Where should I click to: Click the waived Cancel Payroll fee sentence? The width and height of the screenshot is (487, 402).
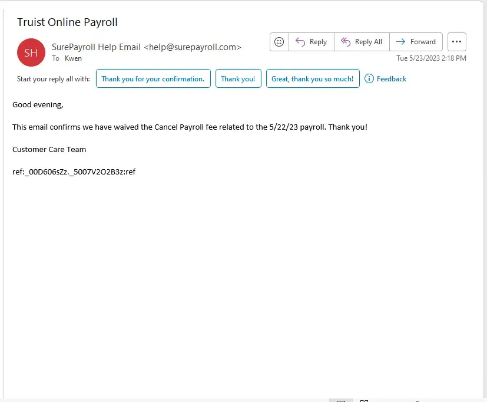pos(190,127)
